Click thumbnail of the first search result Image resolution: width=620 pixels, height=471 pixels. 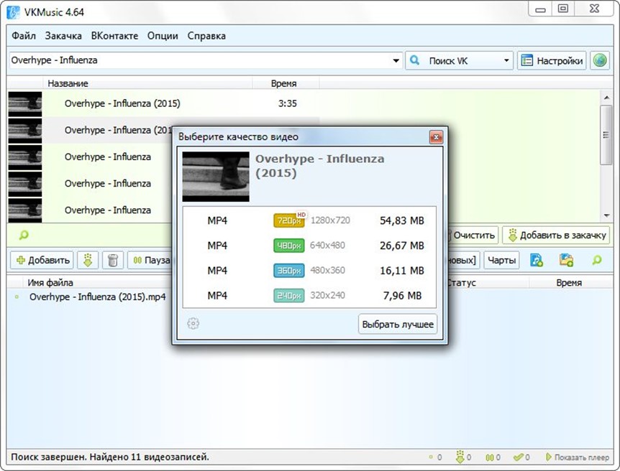[25, 103]
